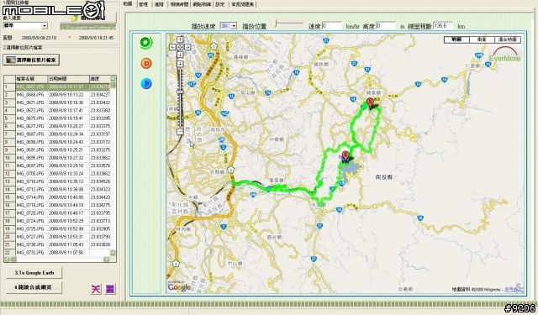Image resolution: width=538 pixels, height=315 pixels.
Task: Select the 速度 tab
Action: tap(159, 4)
